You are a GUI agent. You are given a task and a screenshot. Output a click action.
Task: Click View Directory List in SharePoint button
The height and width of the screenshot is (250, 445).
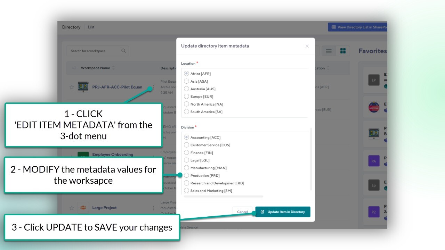coord(357,27)
